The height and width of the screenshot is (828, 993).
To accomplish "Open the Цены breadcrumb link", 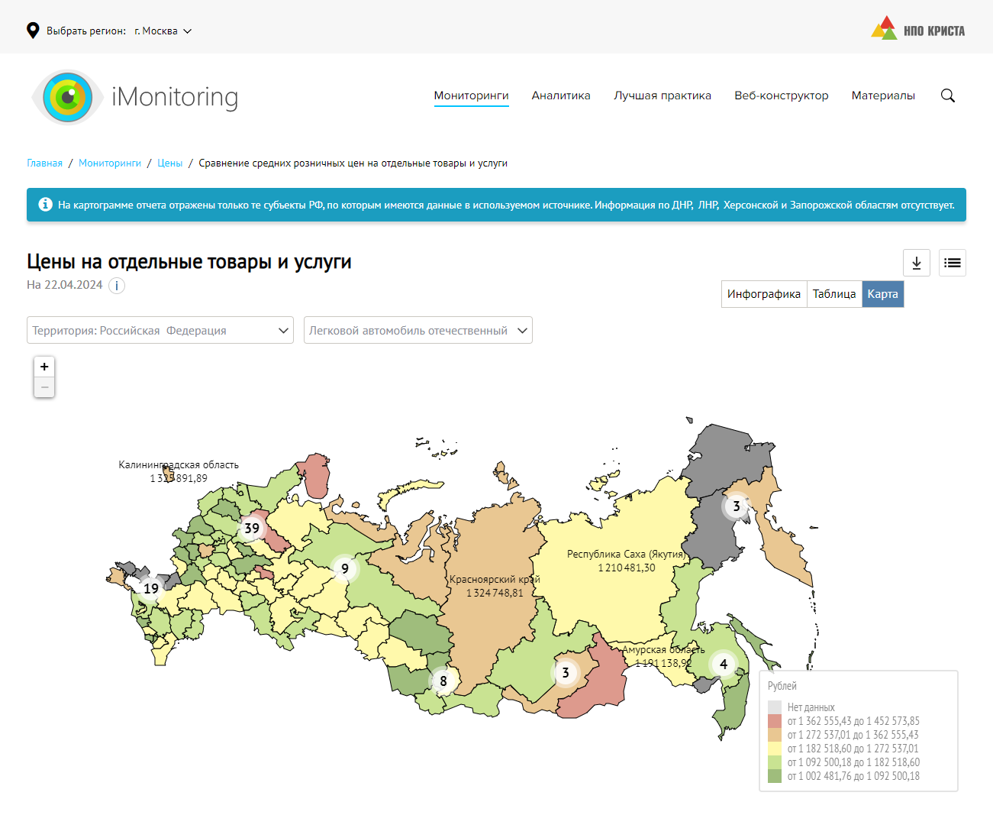I will [169, 163].
